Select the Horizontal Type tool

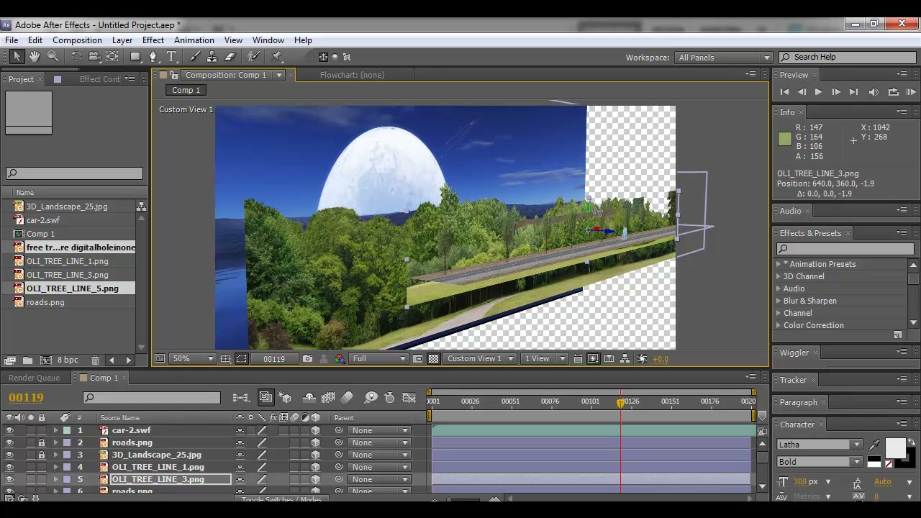tap(172, 57)
